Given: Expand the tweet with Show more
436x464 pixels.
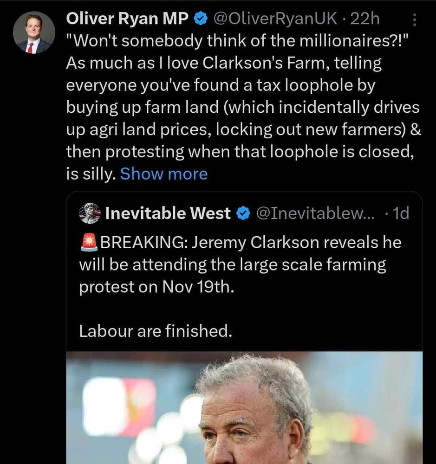Looking at the screenshot, I should (163, 174).
